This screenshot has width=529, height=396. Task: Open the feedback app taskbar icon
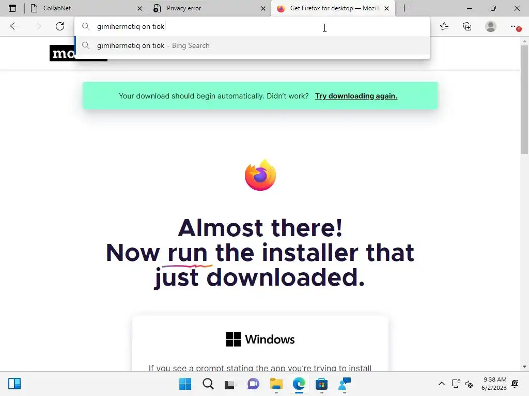(x=345, y=384)
